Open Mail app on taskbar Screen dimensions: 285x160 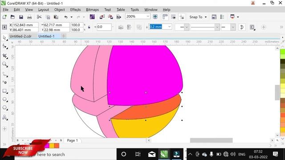pyautogui.click(x=151, y=154)
